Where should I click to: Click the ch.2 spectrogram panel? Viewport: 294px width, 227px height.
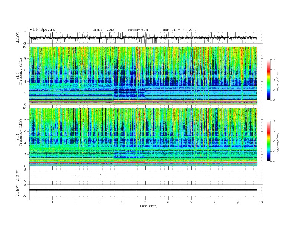(x=143, y=137)
